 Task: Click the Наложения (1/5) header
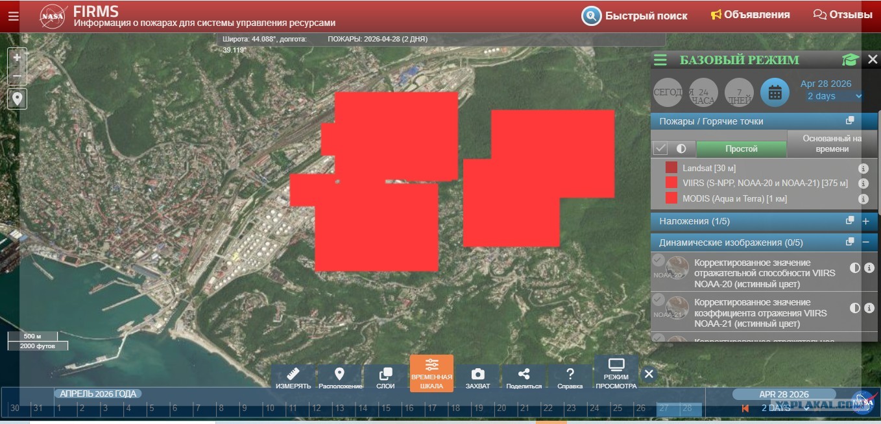pos(694,221)
